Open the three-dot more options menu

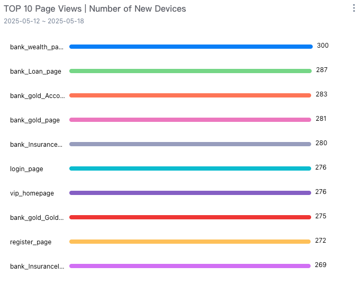353,8
